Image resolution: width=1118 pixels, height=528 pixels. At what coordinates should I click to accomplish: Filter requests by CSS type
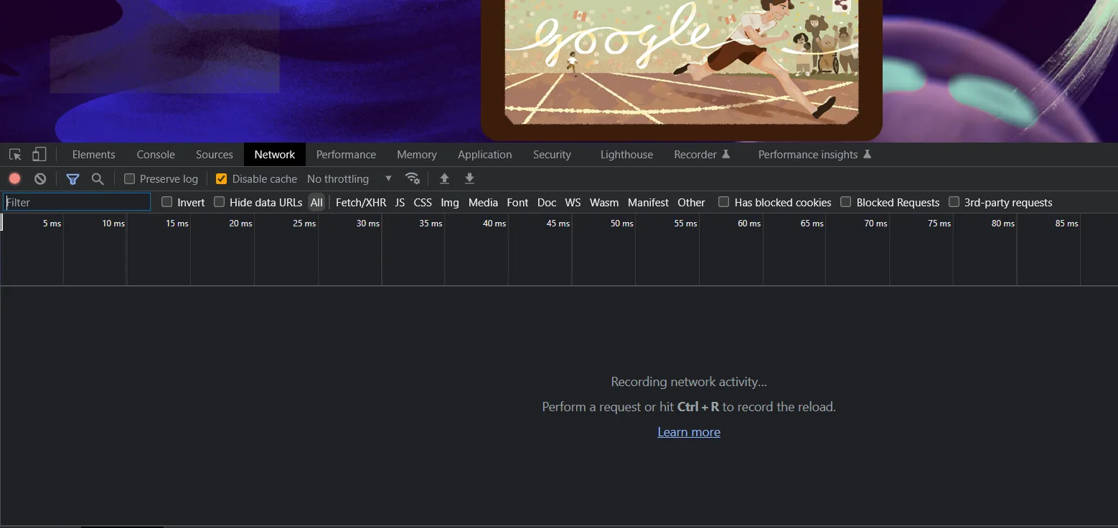[423, 203]
